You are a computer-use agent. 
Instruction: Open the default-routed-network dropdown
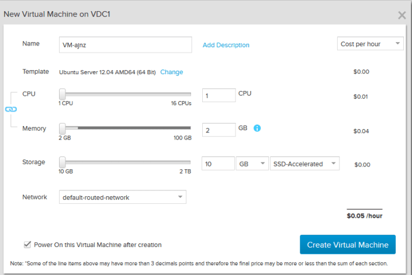coord(122,197)
